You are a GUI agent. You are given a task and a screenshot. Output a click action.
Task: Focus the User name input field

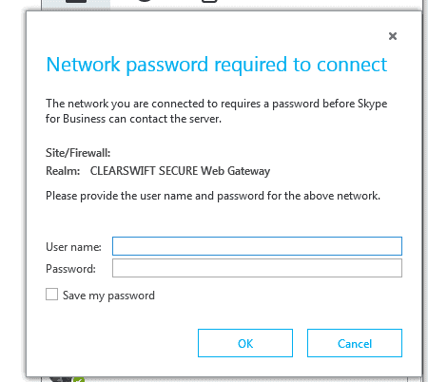pos(257,246)
